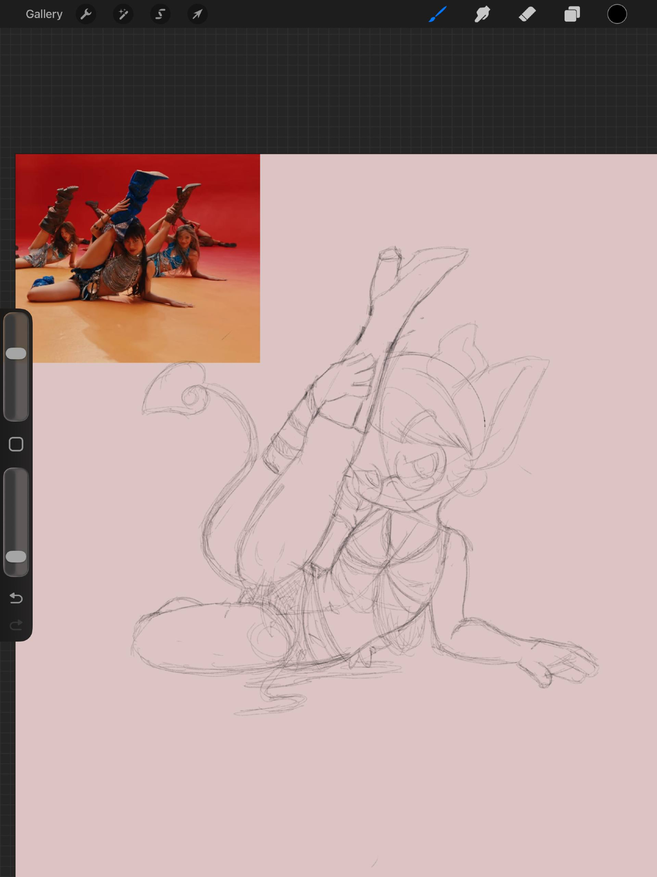Open the Adjustments magic wand menu
657x877 pixels.
tap(123, 14)
